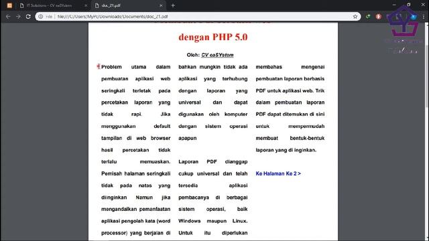Click 'Windows maupun Linux.' line
Viewport: 429px width, 241px height.
213,221
